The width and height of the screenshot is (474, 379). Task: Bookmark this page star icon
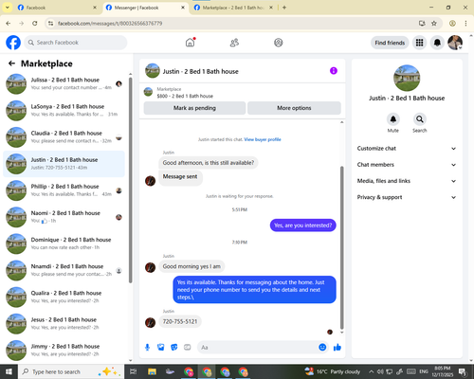pyautogui.click(x=434, y=23)
